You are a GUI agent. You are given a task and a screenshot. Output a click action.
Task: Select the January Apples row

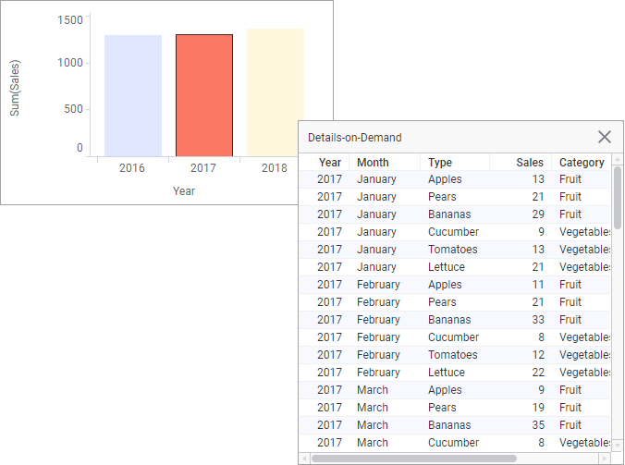click(453, 179)
